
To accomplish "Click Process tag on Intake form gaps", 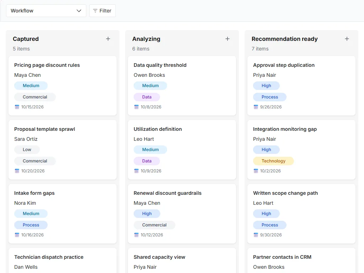I will click(x=31, y=225).
